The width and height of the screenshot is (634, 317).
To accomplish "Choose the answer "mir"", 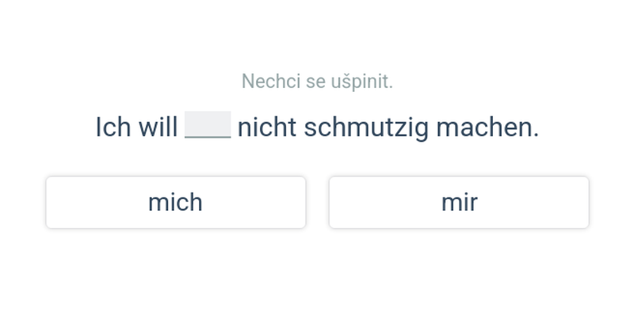I will [x=459, y=202].
